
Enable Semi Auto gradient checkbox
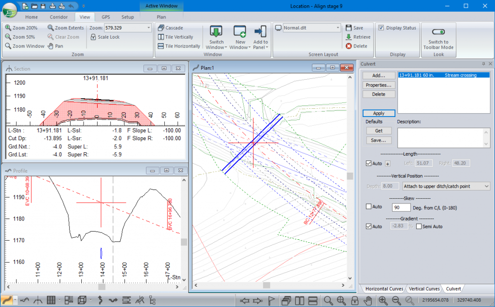pyautogui.click(x=419, y=226)
